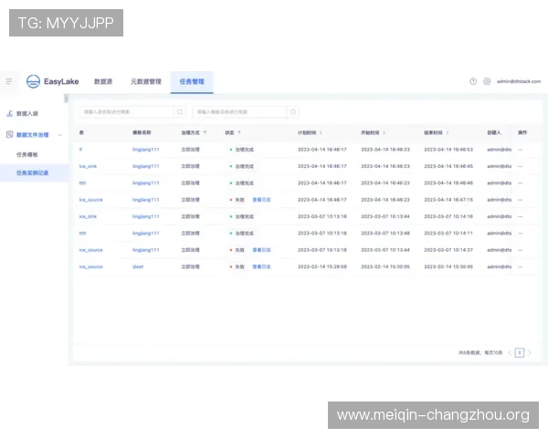The height and width of the screenshot is (438, 548).
Task: Switch to 数据源 tab
Action: 103,82
